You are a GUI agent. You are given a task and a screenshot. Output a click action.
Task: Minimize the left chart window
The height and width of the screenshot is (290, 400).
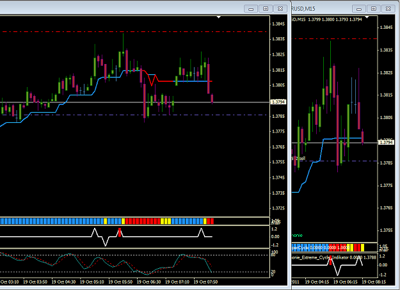pos(250,9)
